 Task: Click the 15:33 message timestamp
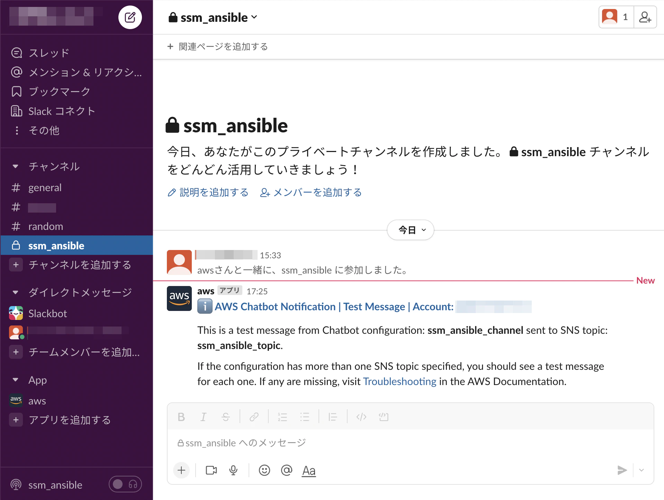270,256
